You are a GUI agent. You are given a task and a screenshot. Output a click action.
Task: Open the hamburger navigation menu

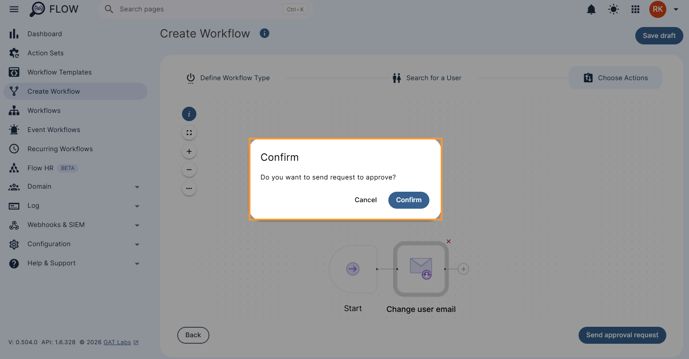point(14,9)
